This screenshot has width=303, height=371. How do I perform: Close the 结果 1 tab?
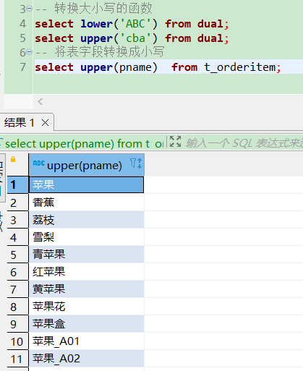45,123
